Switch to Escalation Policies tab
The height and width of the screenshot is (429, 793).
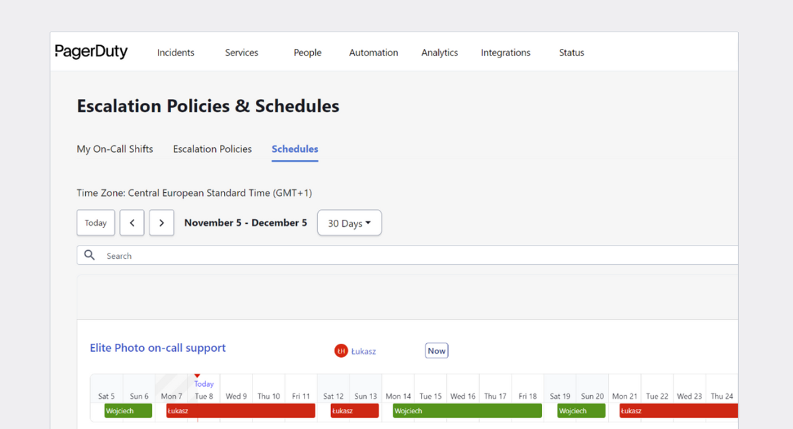pyautogui.click(x=212, y=149)
